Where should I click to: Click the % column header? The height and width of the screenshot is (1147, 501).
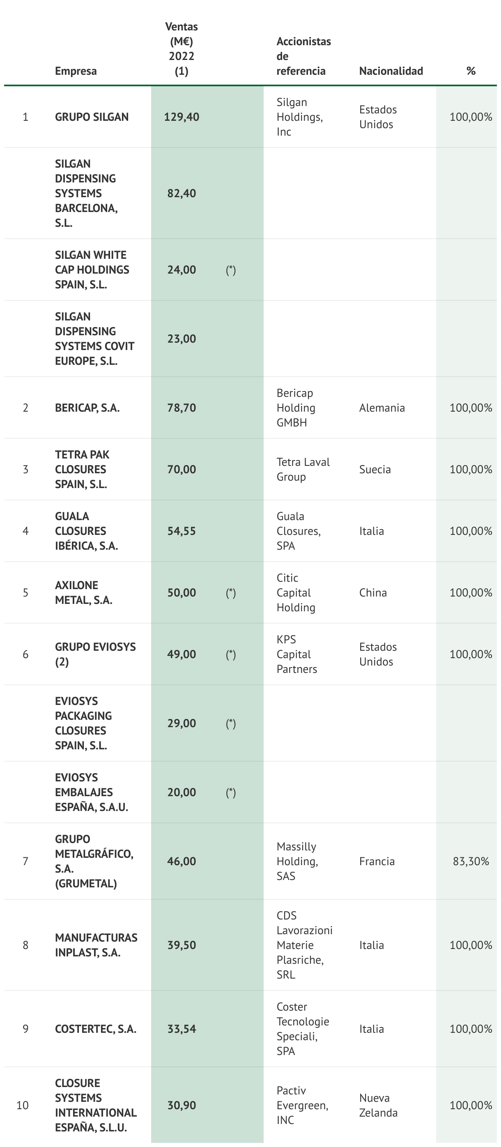(x=470, y=71)
